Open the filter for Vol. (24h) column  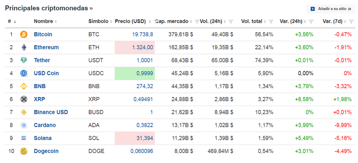click(x=231, y=22)
